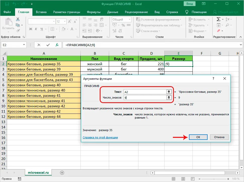Viewport: 244px width, 182px height.
Task: Collapse the ribbon with the chevron
Action: (x=240, y=37)
